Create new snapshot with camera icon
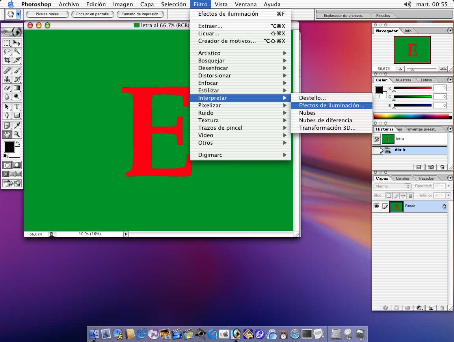This screenshot has height=342, width=454. (x=431, y=167)
